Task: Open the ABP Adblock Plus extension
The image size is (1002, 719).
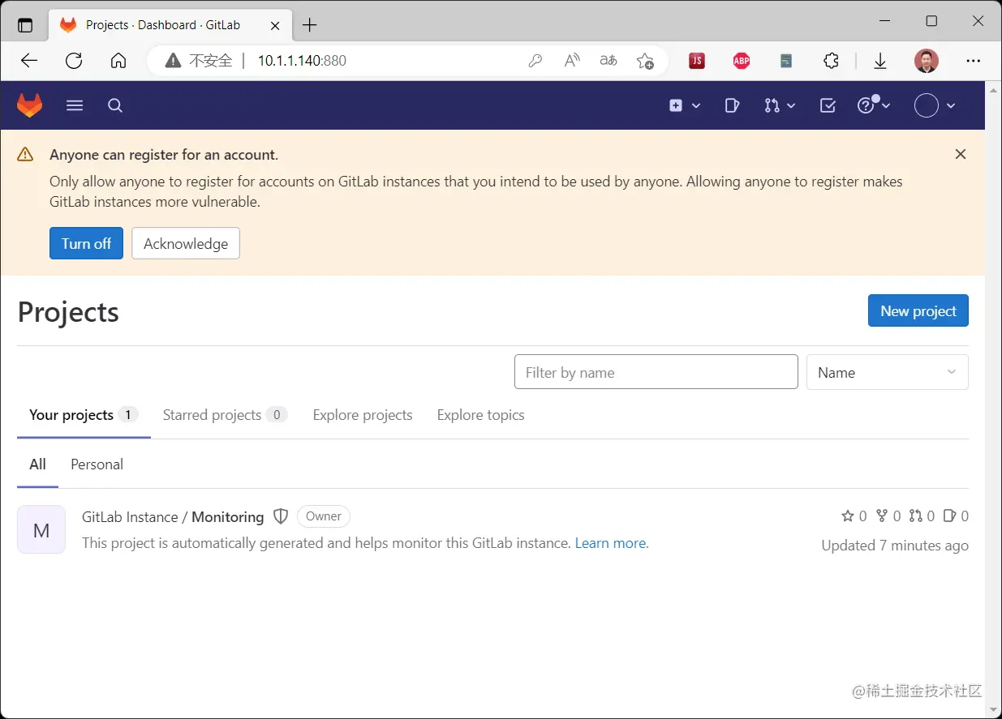Action: click(x=742, y=61)
